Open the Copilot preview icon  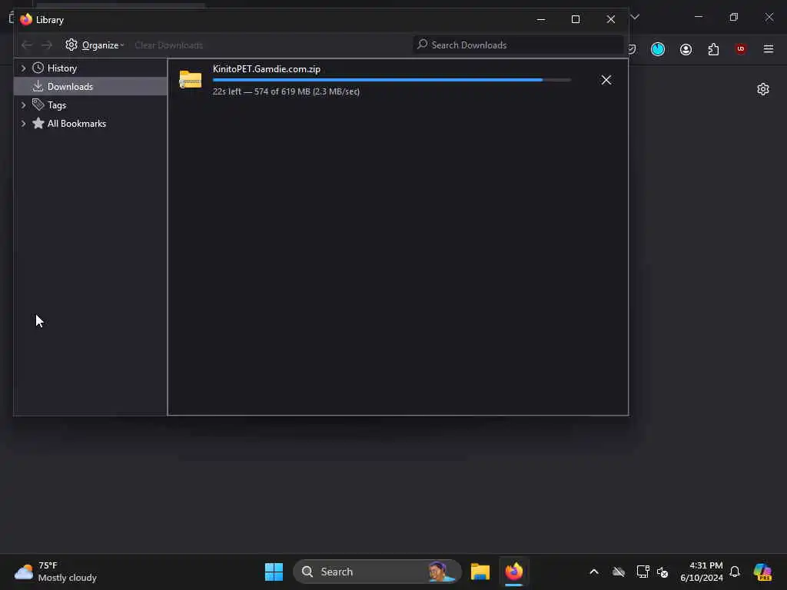tap(762, 572)
